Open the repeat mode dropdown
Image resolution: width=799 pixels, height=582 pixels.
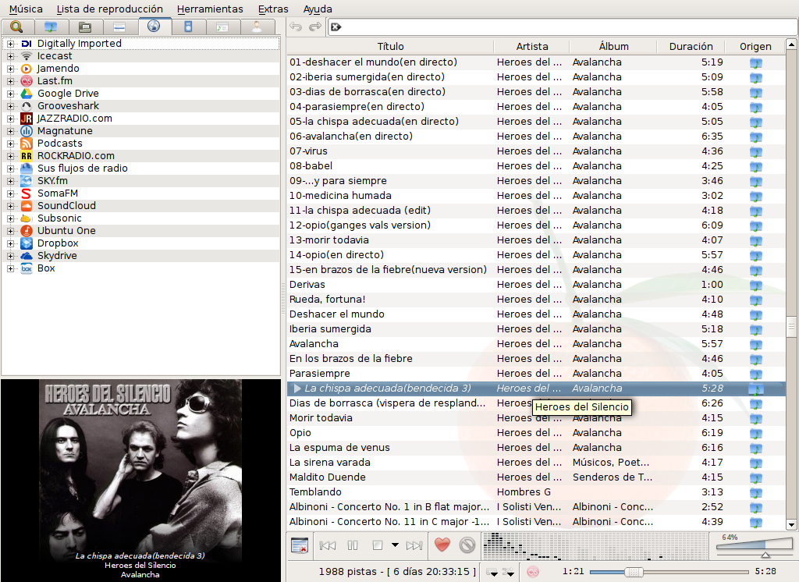[492, 572]
